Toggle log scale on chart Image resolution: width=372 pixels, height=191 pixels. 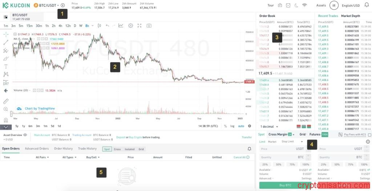232,126
